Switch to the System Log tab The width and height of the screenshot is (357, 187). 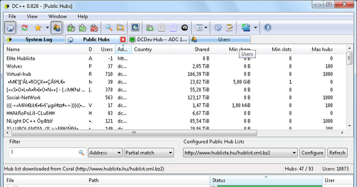tap(35, 40)
